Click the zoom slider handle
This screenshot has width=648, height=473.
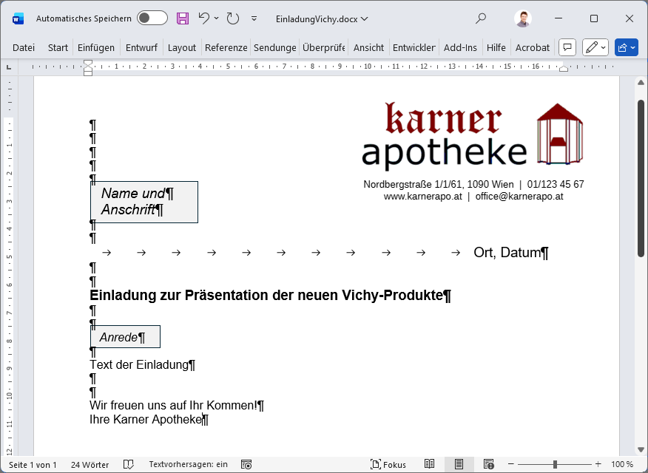point(555,464)
